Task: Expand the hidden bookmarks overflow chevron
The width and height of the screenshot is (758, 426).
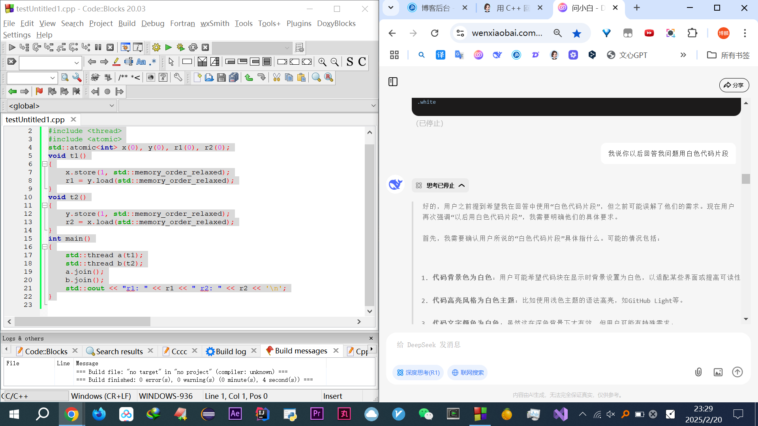Action: click(x=683, y=55)
